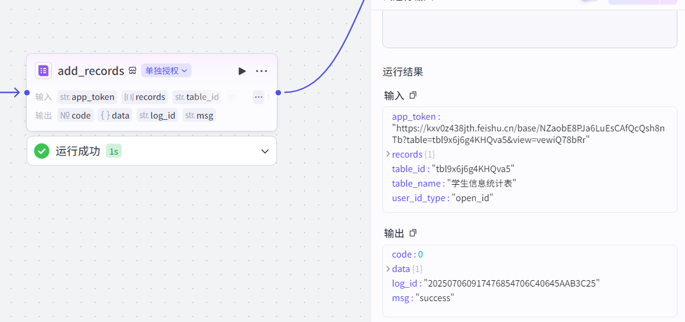Copy the run result output with copy icon

[413, 233]
